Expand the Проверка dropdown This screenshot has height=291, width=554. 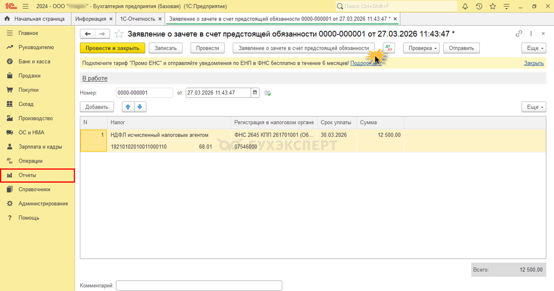click(421, 48)
